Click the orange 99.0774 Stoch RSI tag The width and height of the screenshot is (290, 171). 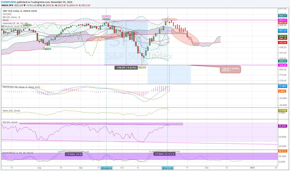click(x=283, y=151)
